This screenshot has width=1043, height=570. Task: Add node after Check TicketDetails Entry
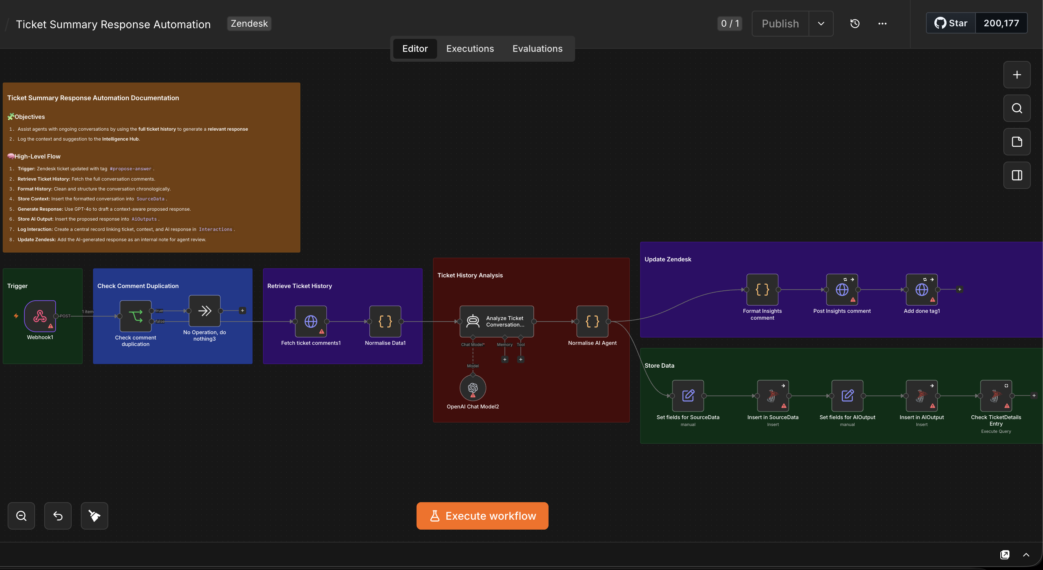[1034, 395]
